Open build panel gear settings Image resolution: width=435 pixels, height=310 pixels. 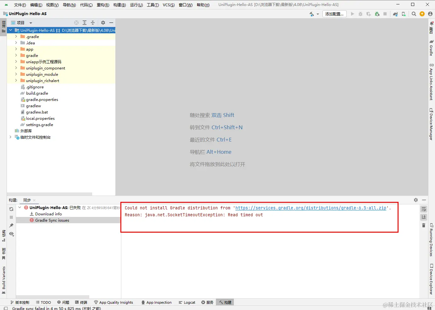coord(416,200)
